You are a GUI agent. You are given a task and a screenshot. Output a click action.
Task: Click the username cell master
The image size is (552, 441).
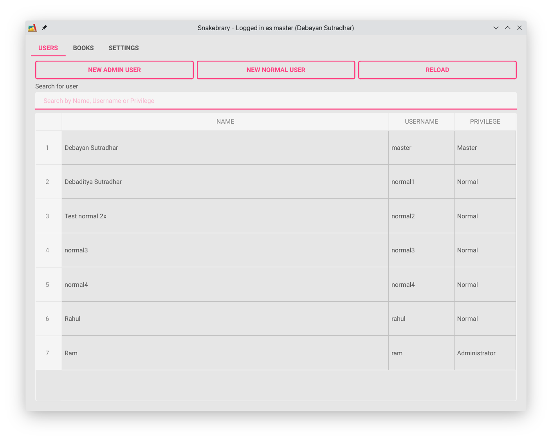coord(421,148)
